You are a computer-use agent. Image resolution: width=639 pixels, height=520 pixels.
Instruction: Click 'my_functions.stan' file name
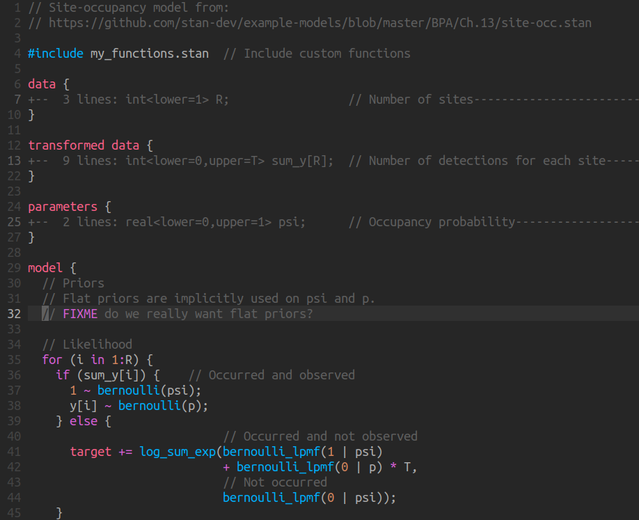click(x=150, y=54)
